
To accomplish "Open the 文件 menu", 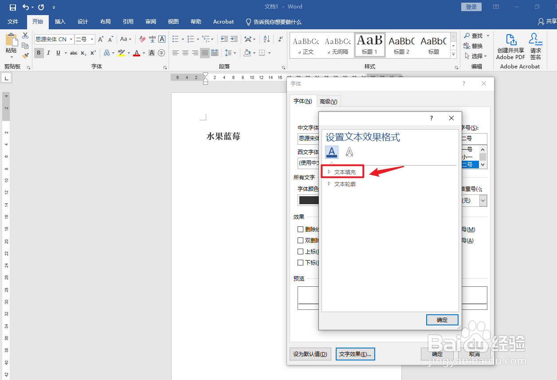I will [13, 21].
